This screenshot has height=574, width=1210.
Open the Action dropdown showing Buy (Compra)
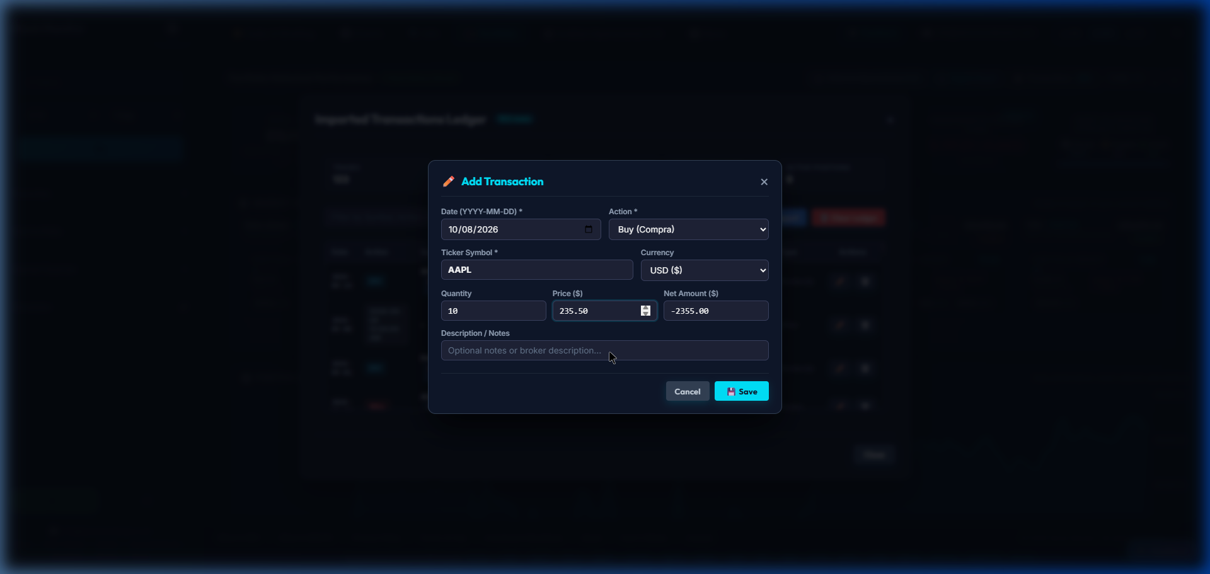(x=688, y=229)
